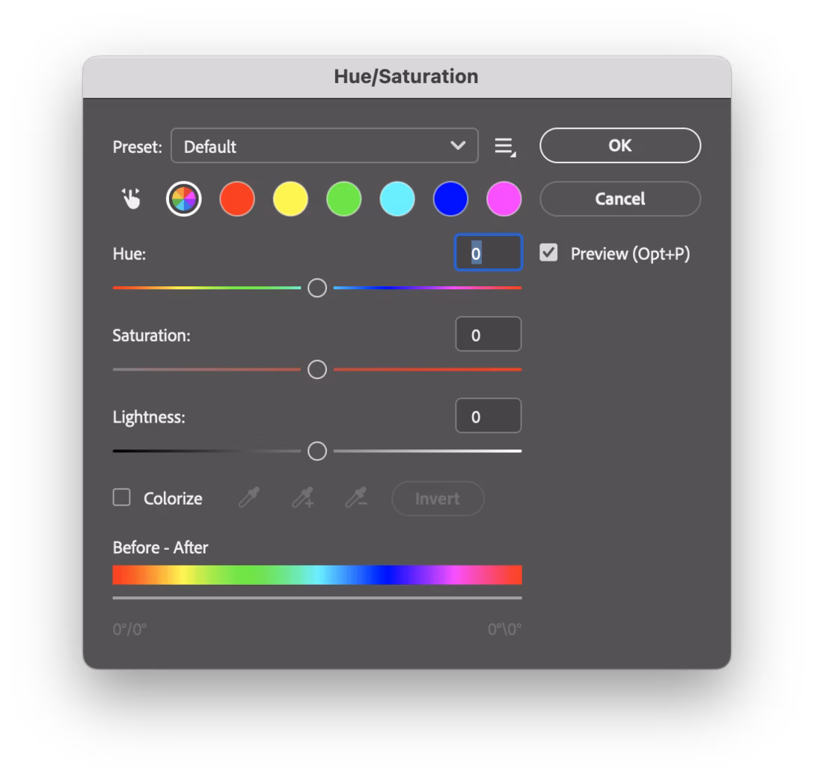The height and width of the screenshot is (779, 814).
Task: Choose the Yellows color range circle
Action: (290, 199)
